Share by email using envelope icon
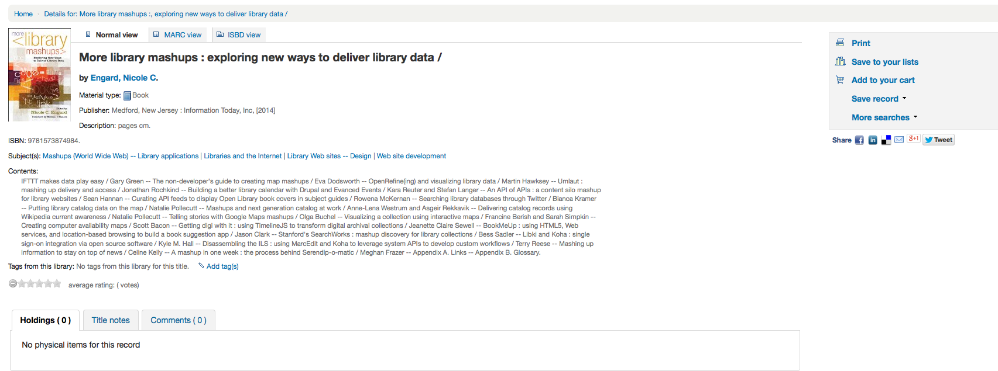The image size is (998, 371). point(899,139)
